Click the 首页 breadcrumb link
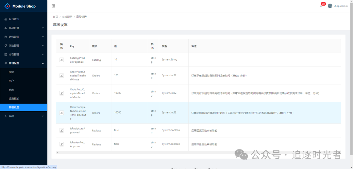The height and width of the screenshot is (169, 353). 56,17
